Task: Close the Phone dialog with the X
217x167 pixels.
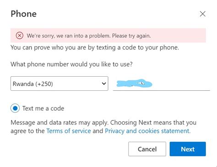Action: point(203,14)
